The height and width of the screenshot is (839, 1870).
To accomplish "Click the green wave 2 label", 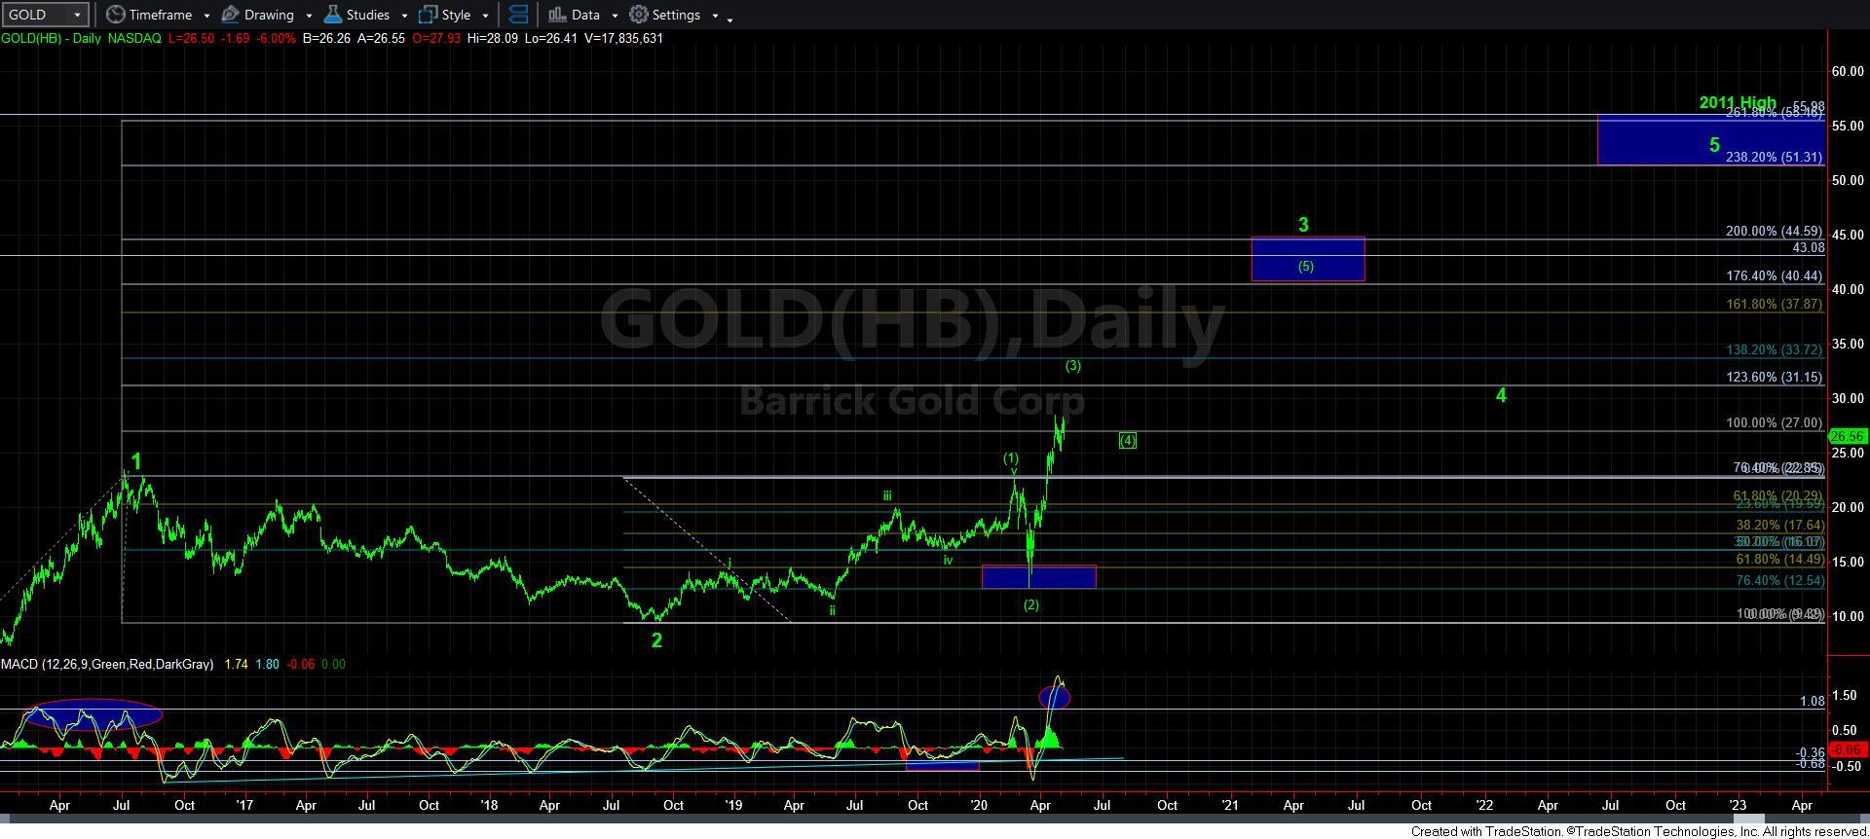I will [657, 640].
